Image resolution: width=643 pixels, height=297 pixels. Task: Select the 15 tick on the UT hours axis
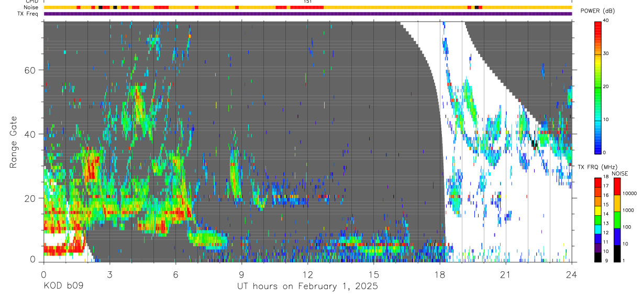point(374,274)
